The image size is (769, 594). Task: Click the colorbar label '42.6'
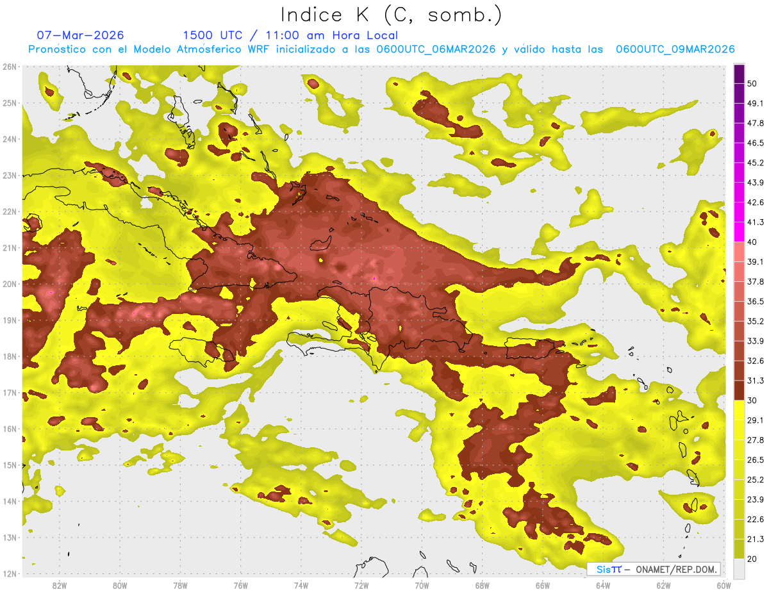tap(756, 202)
